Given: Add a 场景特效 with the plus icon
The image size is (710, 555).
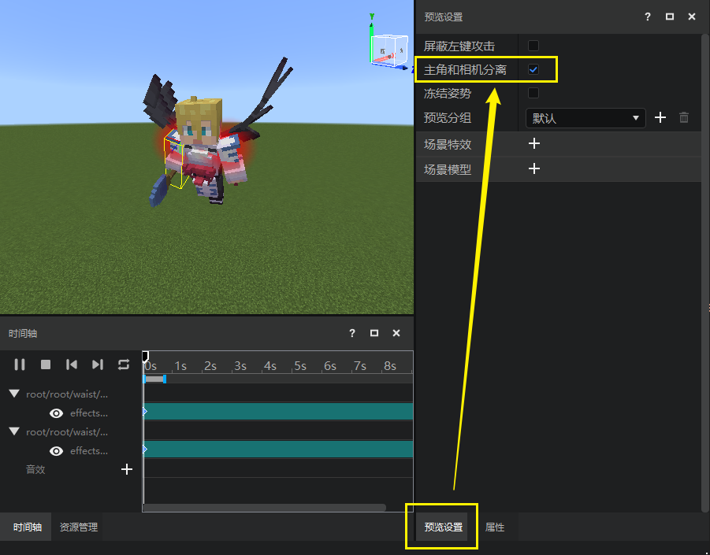Looking at the screenshot, I should (x=534, y=144).
